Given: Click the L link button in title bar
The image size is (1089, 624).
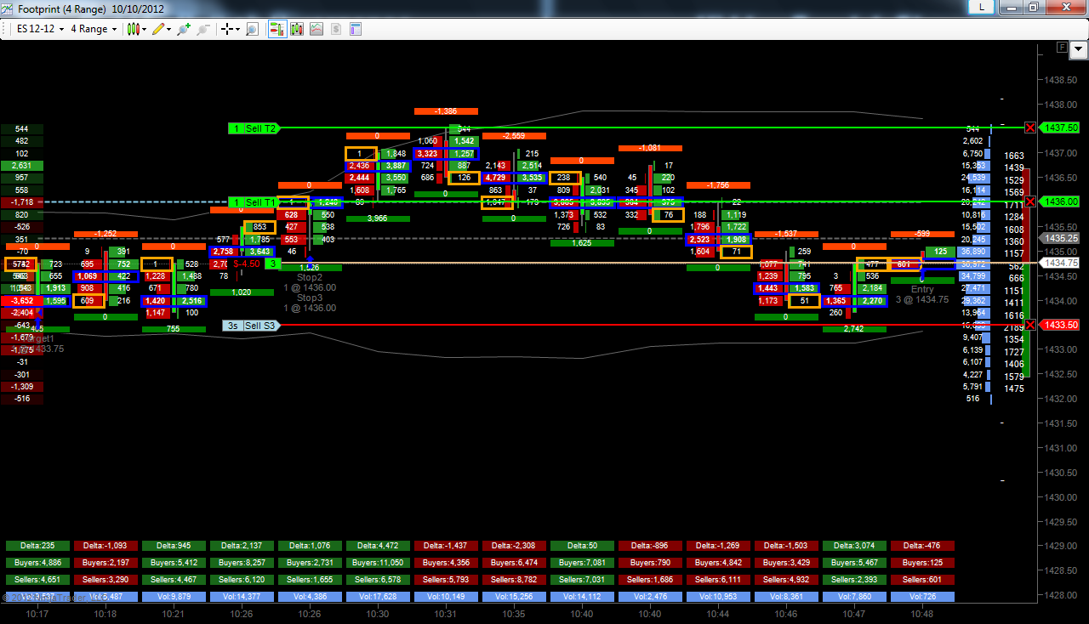Looking at the screenshot, I should 983,7.
